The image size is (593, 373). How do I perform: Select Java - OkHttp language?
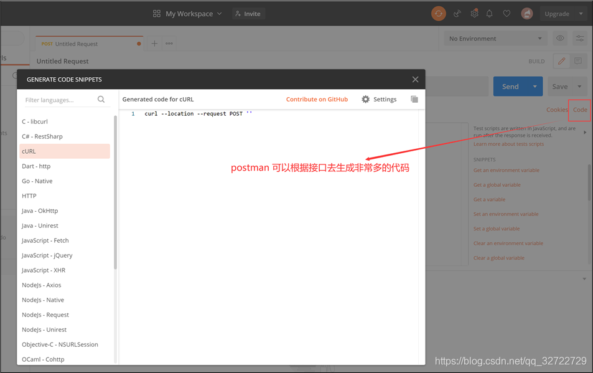[65, 210]
